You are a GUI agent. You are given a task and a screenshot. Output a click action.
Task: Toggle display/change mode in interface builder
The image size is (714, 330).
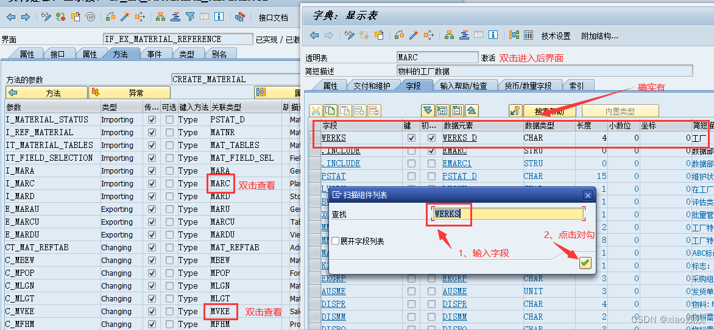coord(46,17)
